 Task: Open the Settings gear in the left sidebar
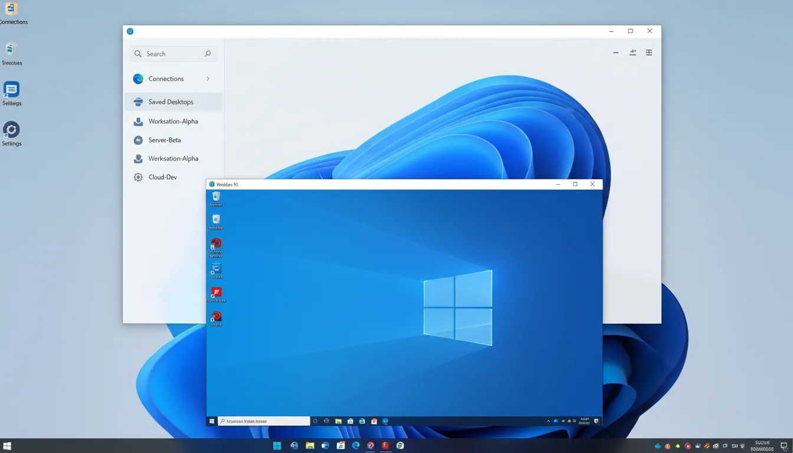coord(12,129)
